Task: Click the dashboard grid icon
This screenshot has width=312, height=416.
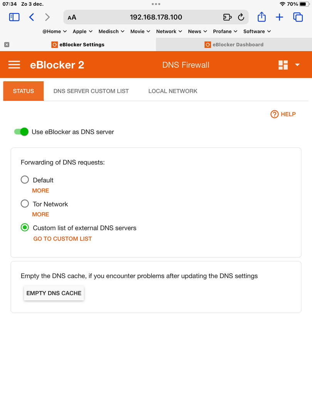Action: coord(283,65)
